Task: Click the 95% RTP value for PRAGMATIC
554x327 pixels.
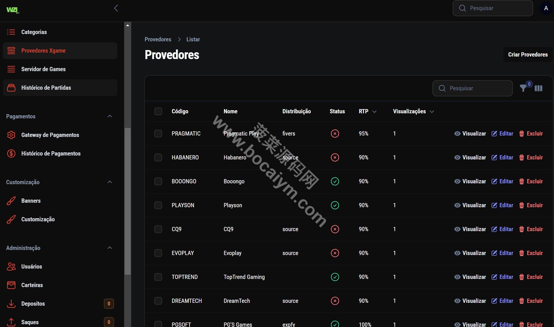Action: [363, 134]
